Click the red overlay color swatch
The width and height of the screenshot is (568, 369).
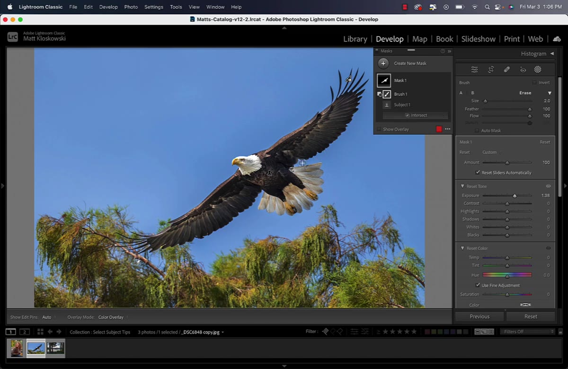pyautogui.click(x=439, y=129)
